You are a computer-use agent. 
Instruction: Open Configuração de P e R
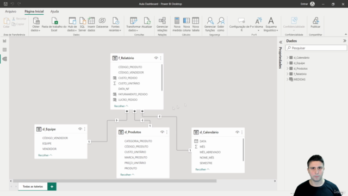pyautogui.click(x=241, y=24)
